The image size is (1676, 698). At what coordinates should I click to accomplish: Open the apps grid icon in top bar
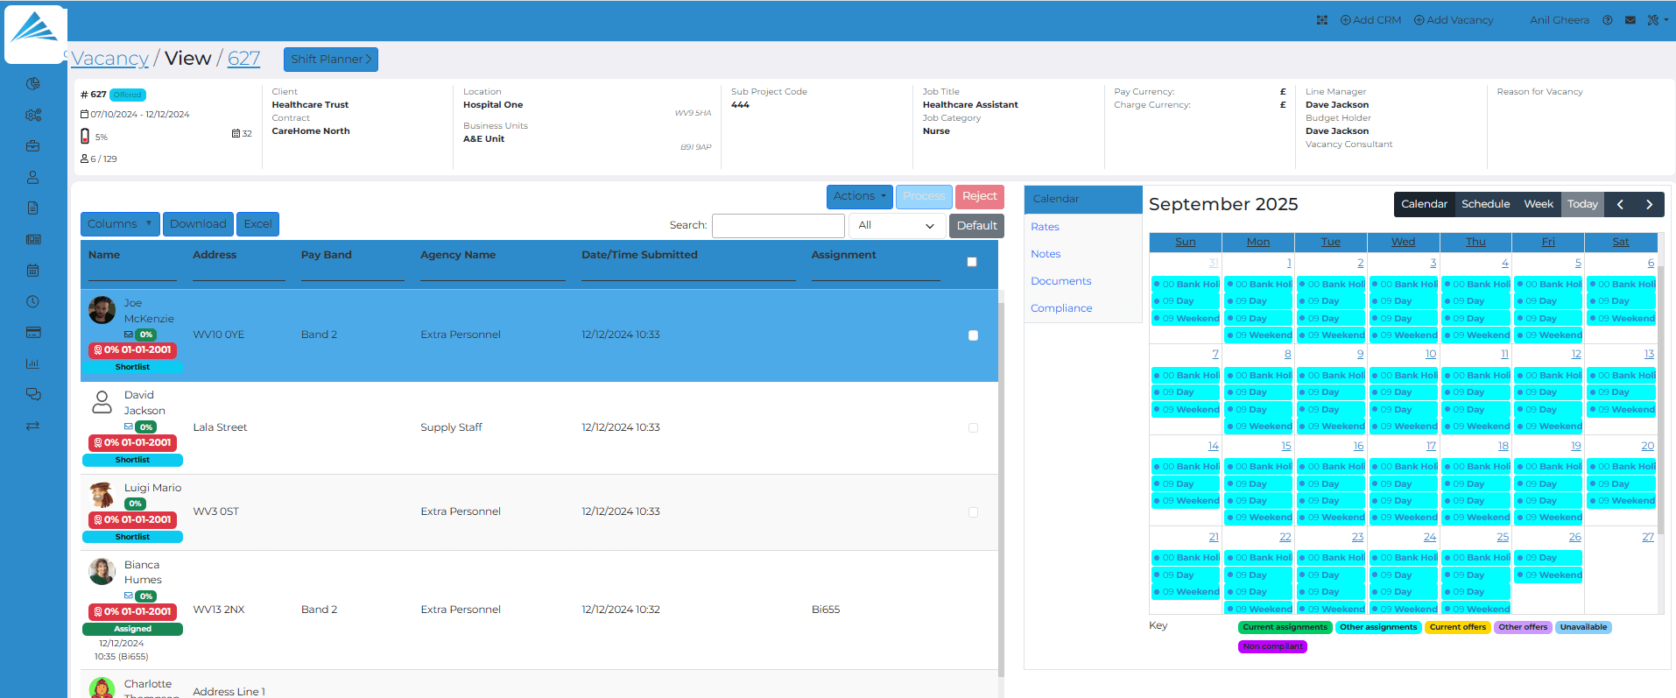pos(1322,20)
